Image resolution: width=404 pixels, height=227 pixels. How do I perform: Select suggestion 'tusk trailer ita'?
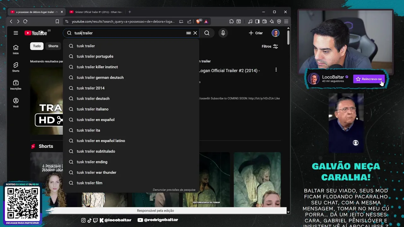pyautogui.click(x=131, y=130)
